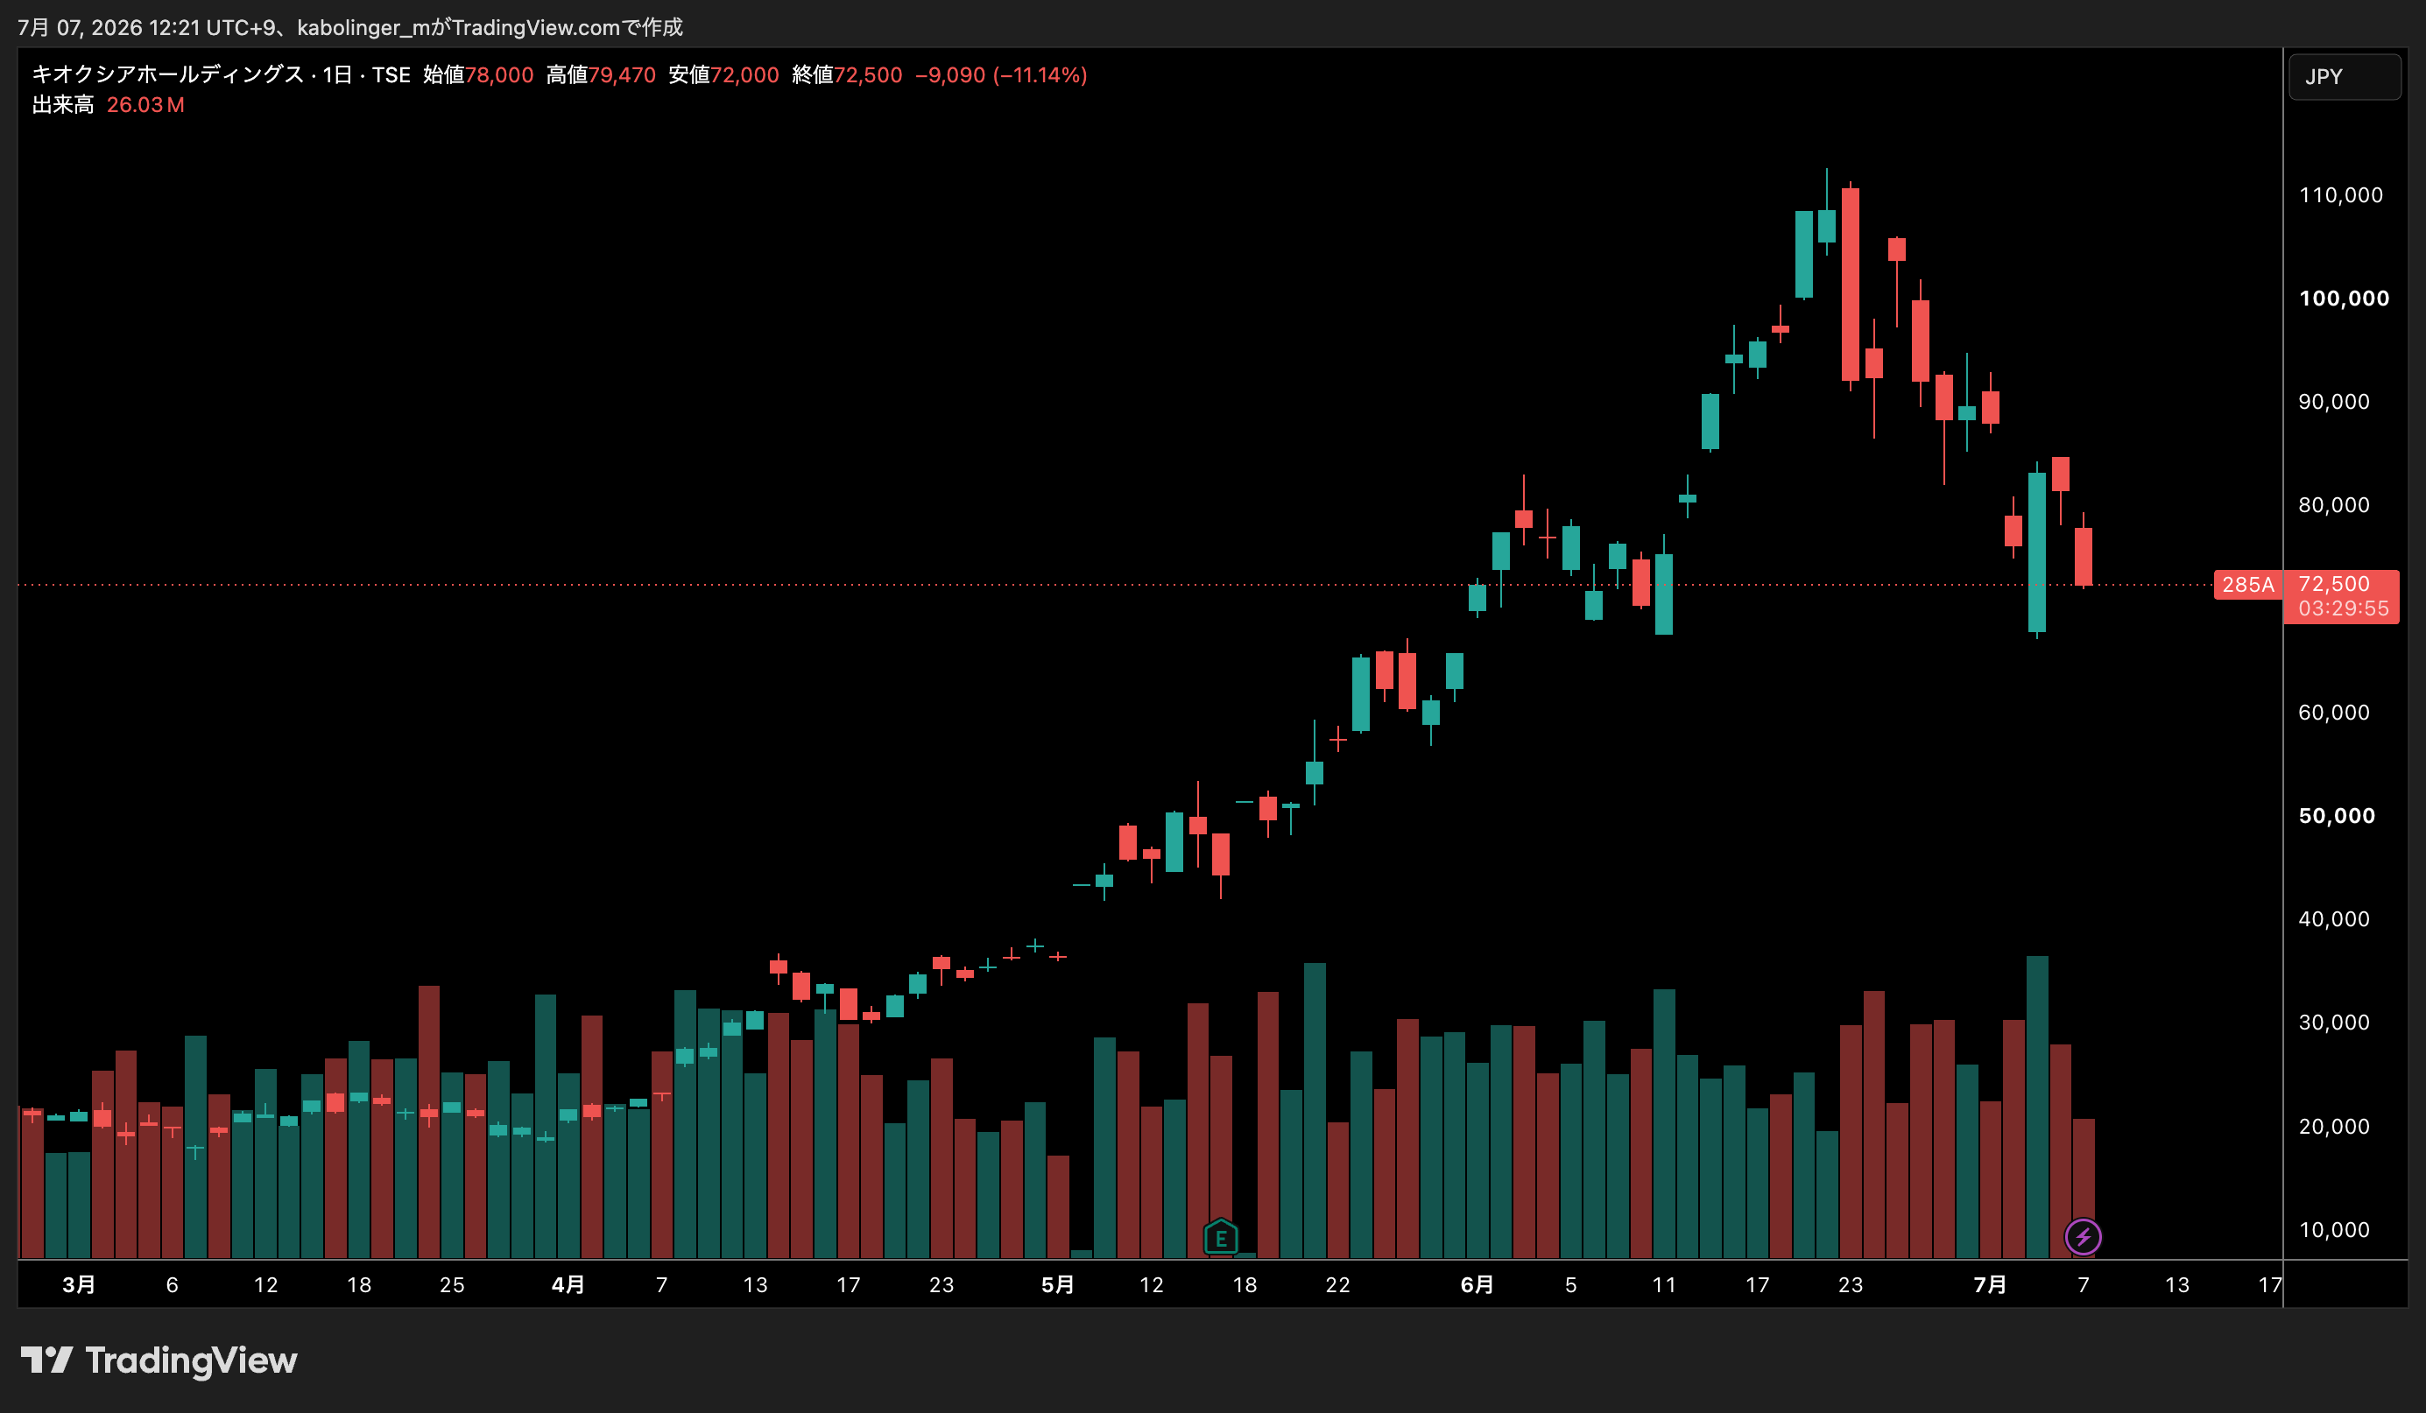2426x1413 pixels.
Task: Click the 5月 label on the time axis
Action: 1057,1284
